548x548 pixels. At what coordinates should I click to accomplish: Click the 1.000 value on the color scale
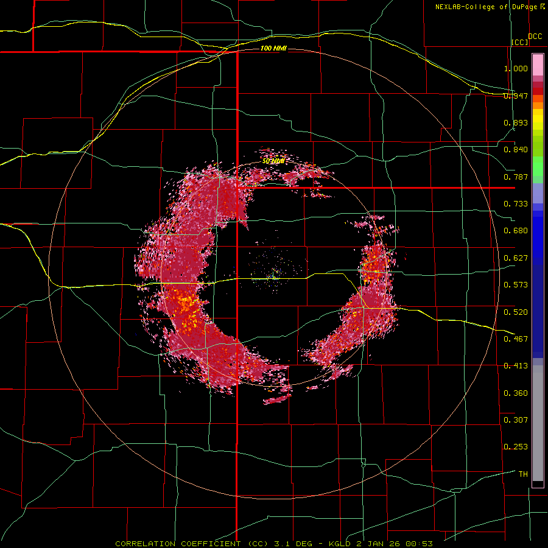click(x=516, y=68)
